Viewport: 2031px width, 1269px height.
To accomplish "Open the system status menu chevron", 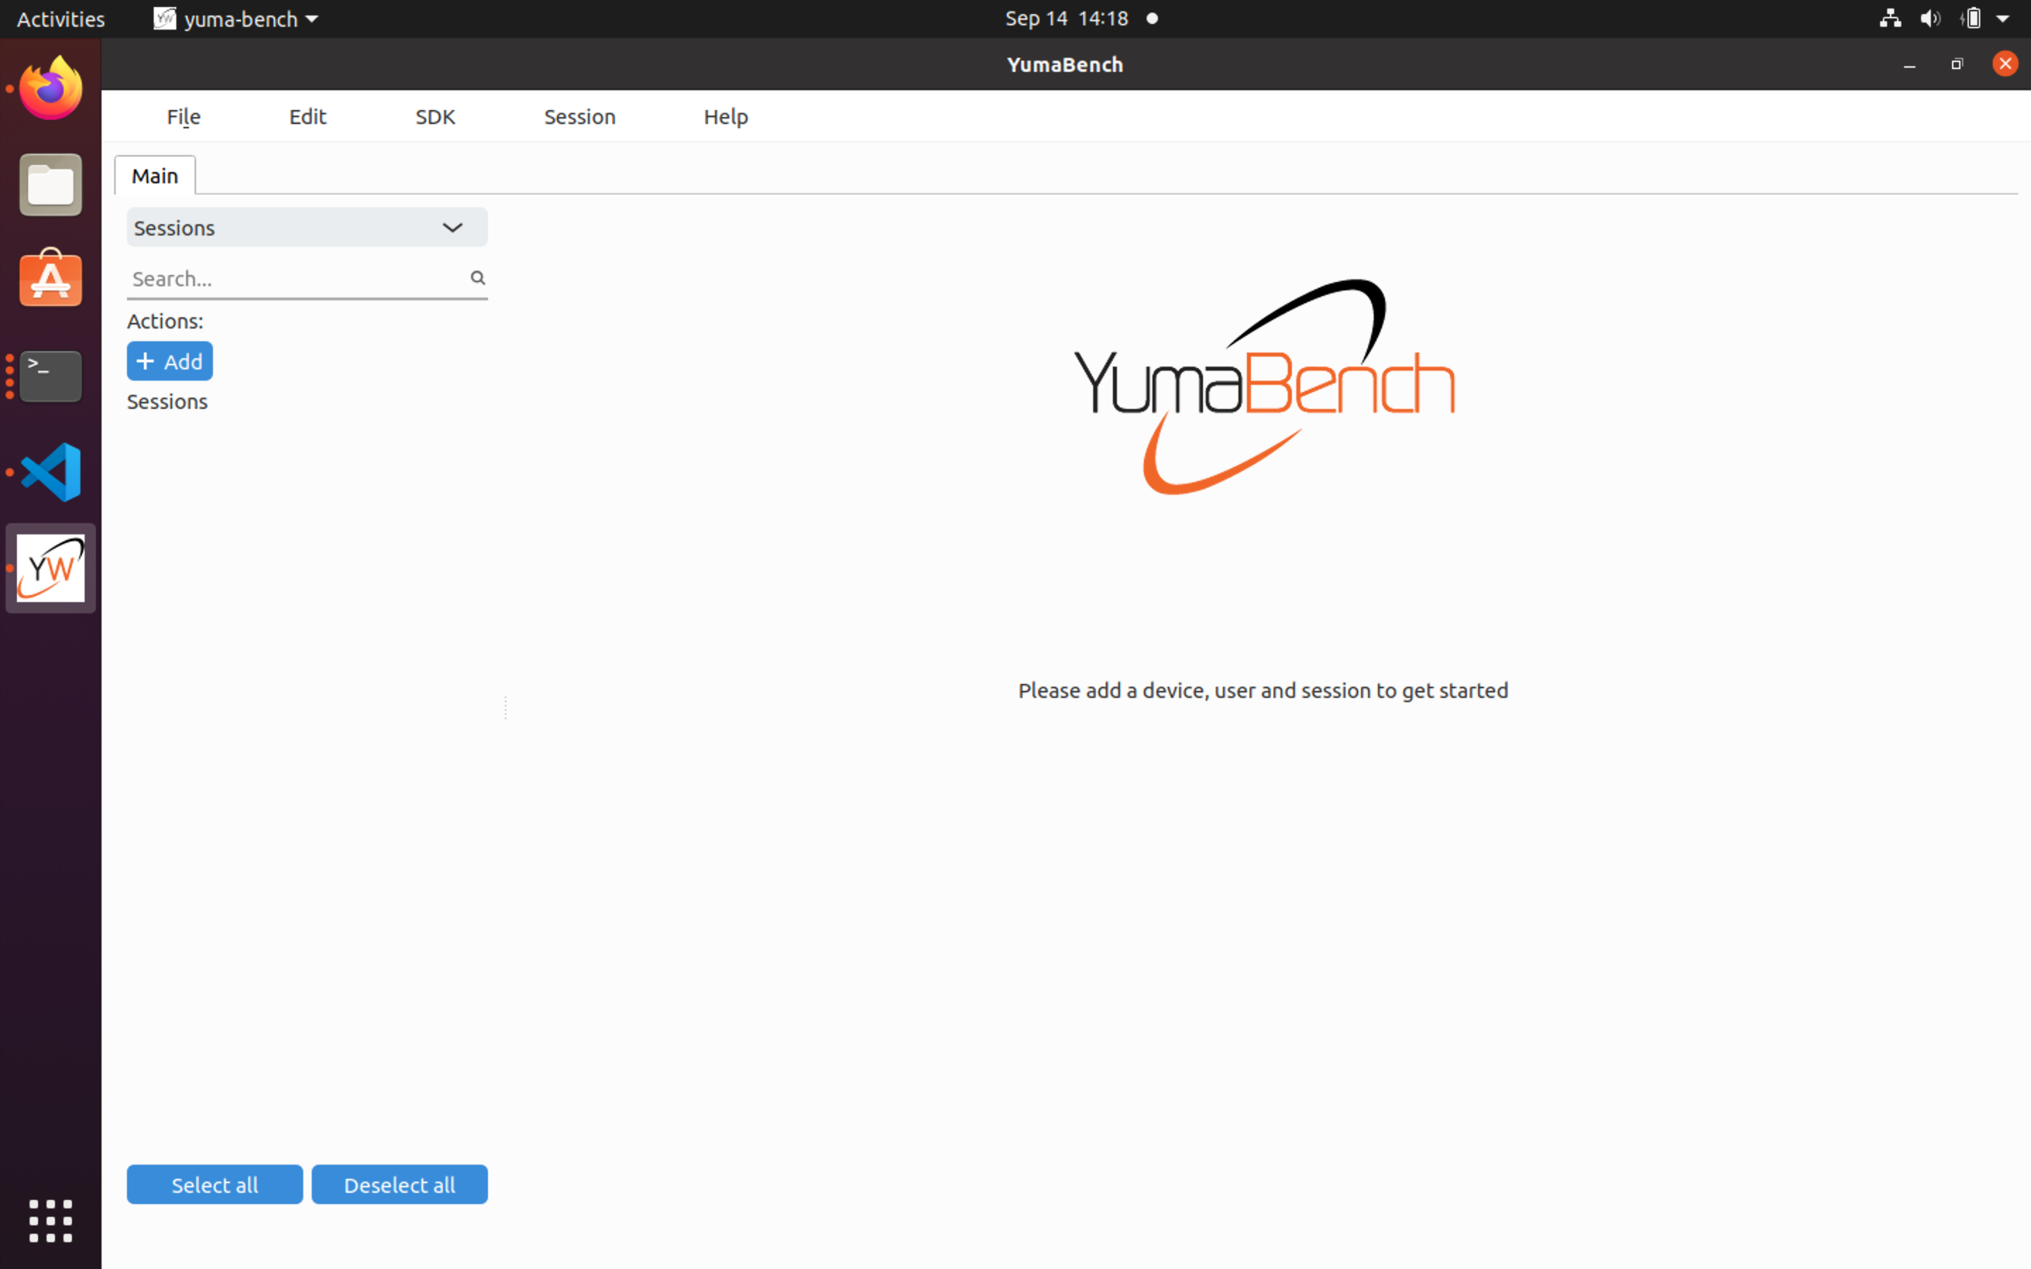I will click(x=2004, y=18).
